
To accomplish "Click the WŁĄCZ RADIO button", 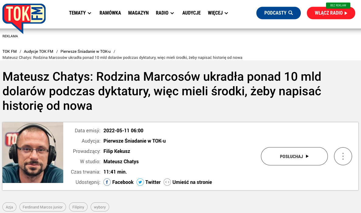I will [x=331, y=13].
